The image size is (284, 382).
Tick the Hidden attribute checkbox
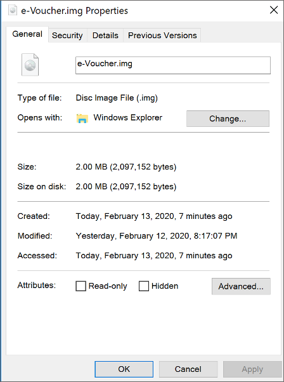click(143, 286)
